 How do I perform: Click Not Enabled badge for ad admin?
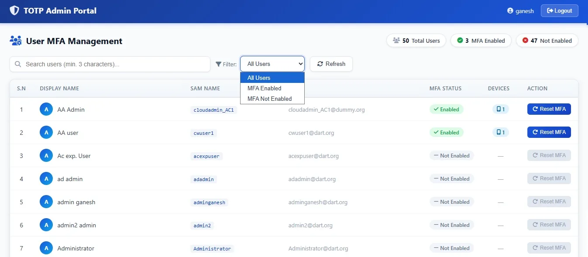click(452, 178)
